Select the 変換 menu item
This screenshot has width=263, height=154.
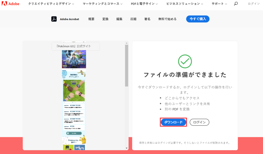click(x=105, y=19)
